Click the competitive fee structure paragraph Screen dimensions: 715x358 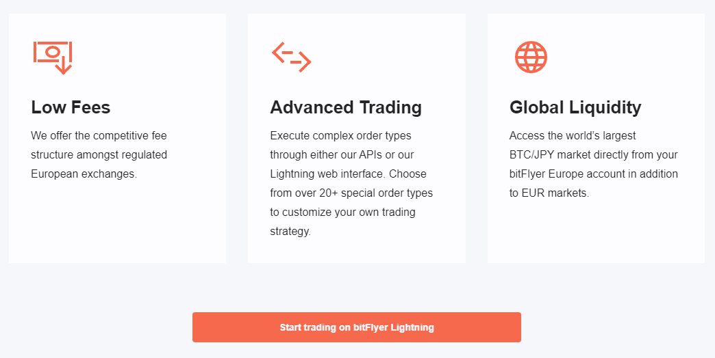coord(99,154)
